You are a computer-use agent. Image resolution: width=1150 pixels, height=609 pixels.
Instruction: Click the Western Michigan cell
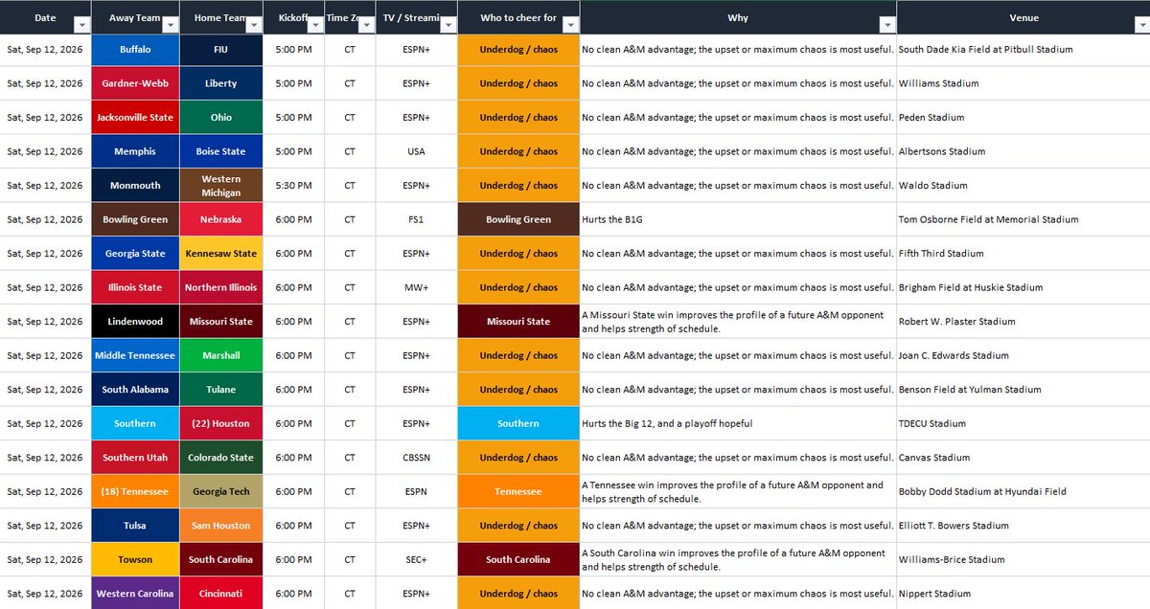[220, 185]
